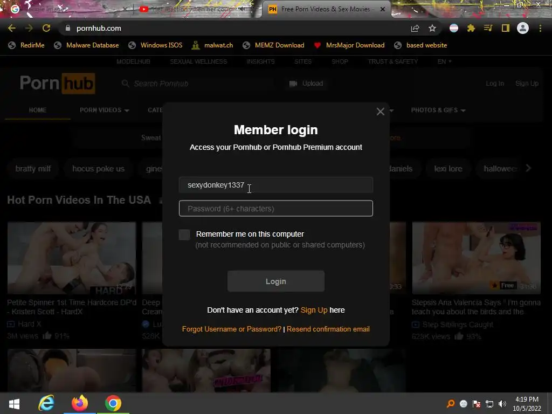Image resolution: width=552 pixels, height=414 pixels.
Task: Open the Windows Start menu
Action: coord(14,403)
